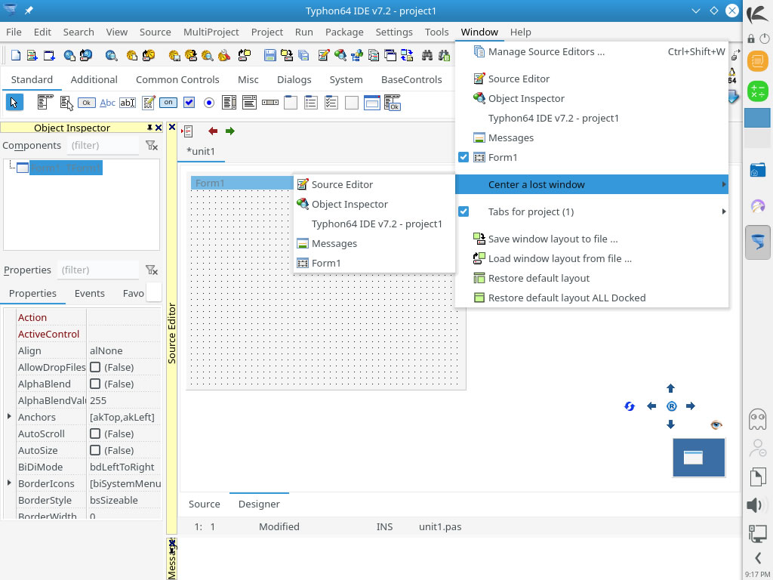Click the New File toolbar icon

tap(16, 55)
